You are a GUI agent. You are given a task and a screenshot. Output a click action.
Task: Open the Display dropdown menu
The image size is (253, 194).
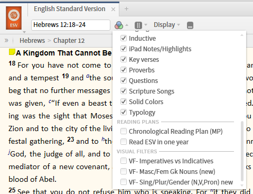pos(166,25)
